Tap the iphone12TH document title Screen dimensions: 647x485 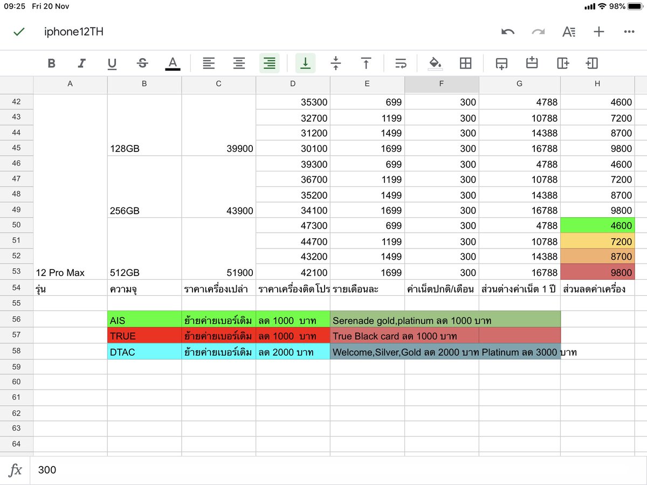(x=74, y=32)
